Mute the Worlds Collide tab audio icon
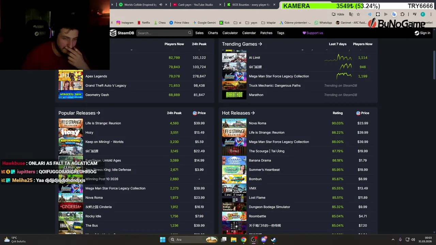This screenshot has width=436, height=245. tap(161, 5)
